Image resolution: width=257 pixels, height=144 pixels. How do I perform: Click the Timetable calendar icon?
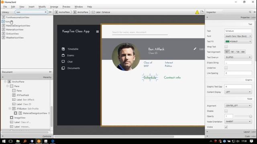coord(63,49)
